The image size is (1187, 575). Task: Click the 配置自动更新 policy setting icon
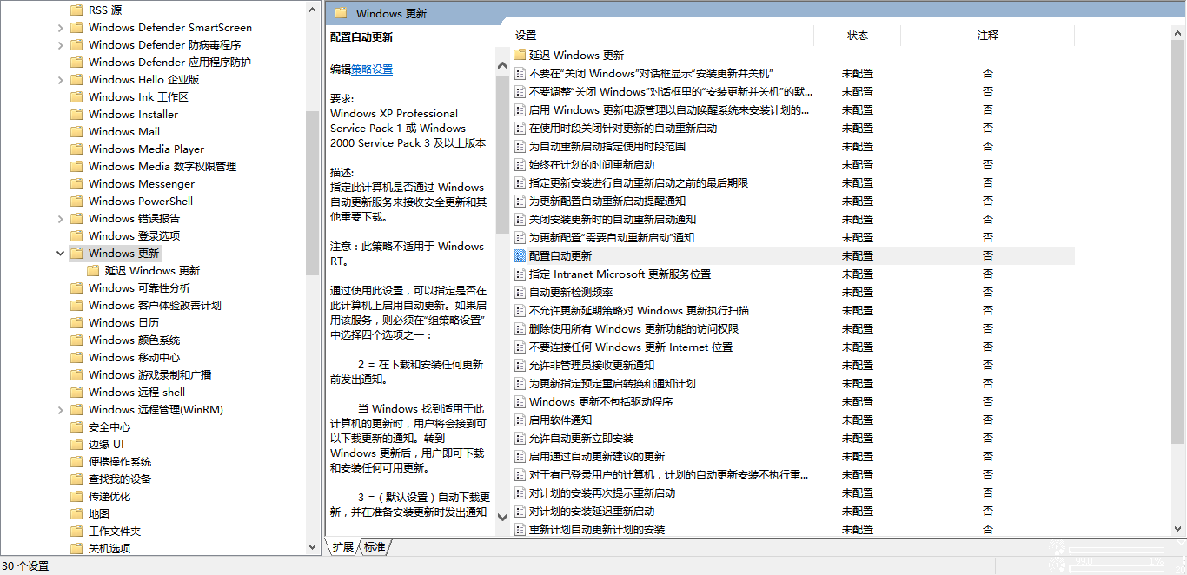click(520, 256)
